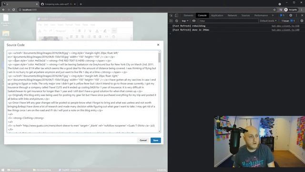Image resolution: width=305 pixels, height=172 pixels.
Task: Open the DevTools customize kebab menu
Action: (296, 15)
